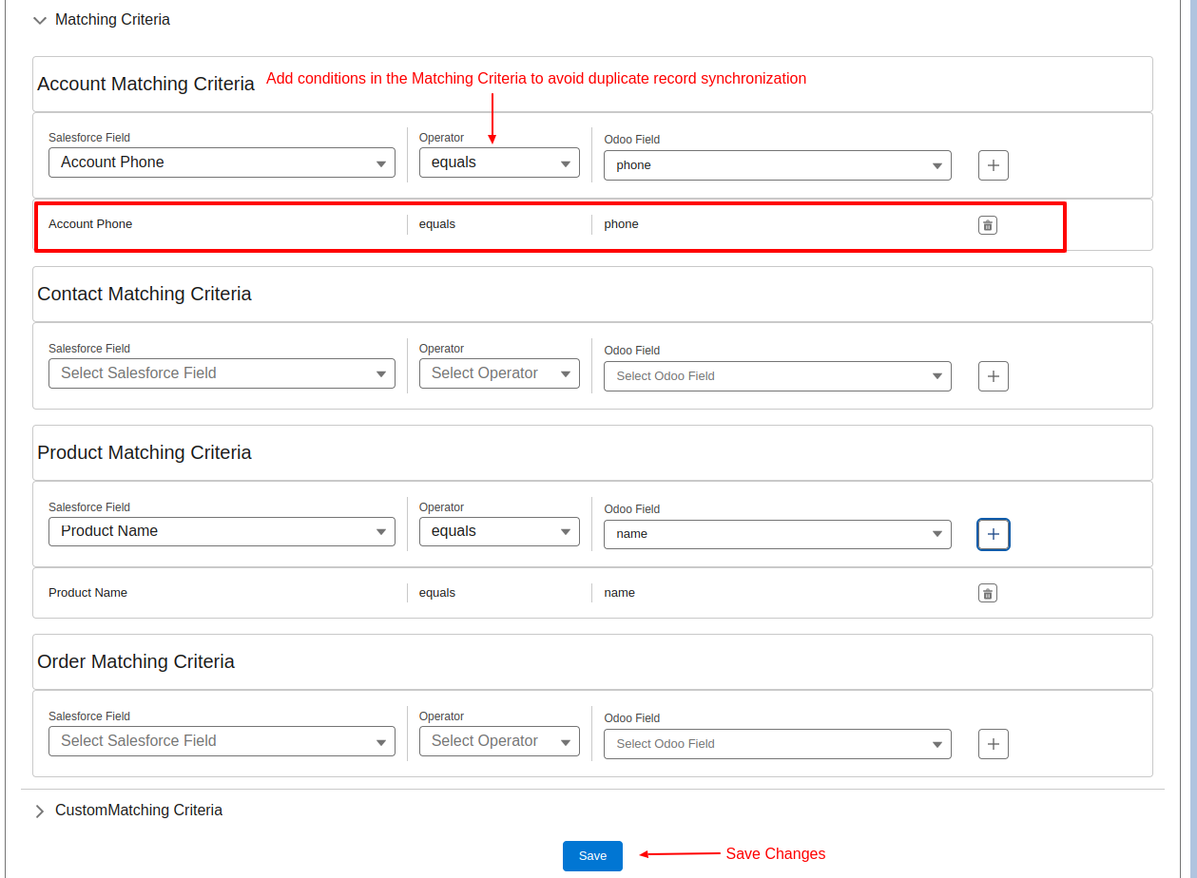Open the equals Operator dropdown under Account Matching
This screenshot has width=1197, height=878.
click(x=499, y=162)
